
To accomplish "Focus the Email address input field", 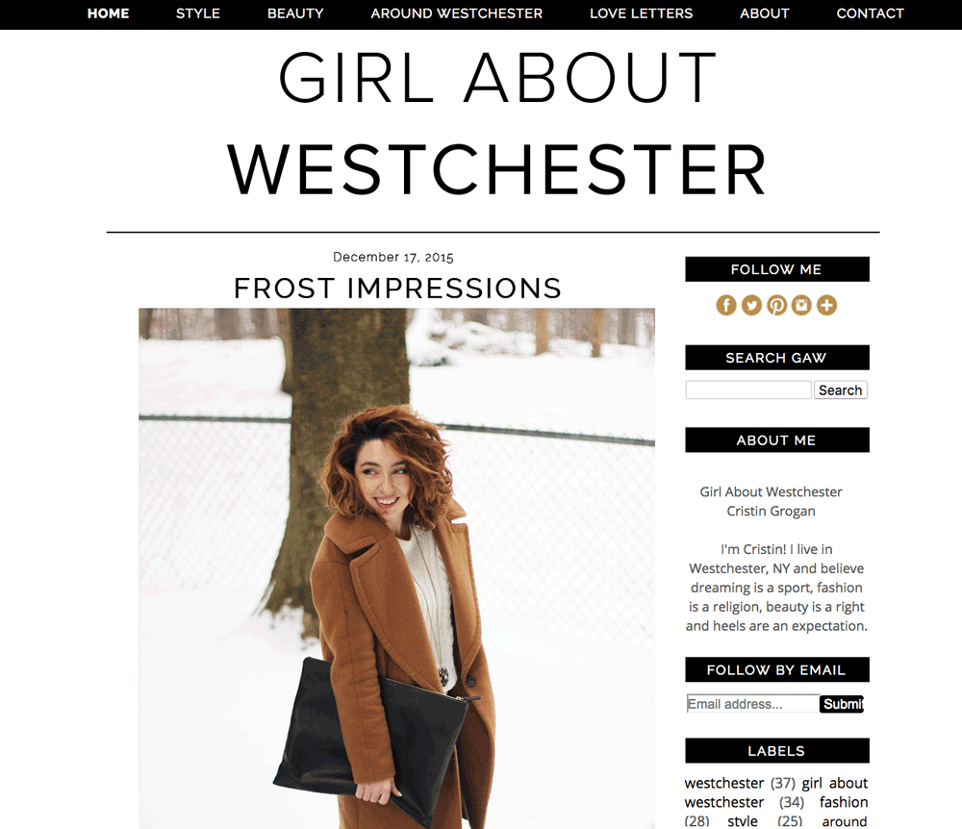I will coord(753,704).
